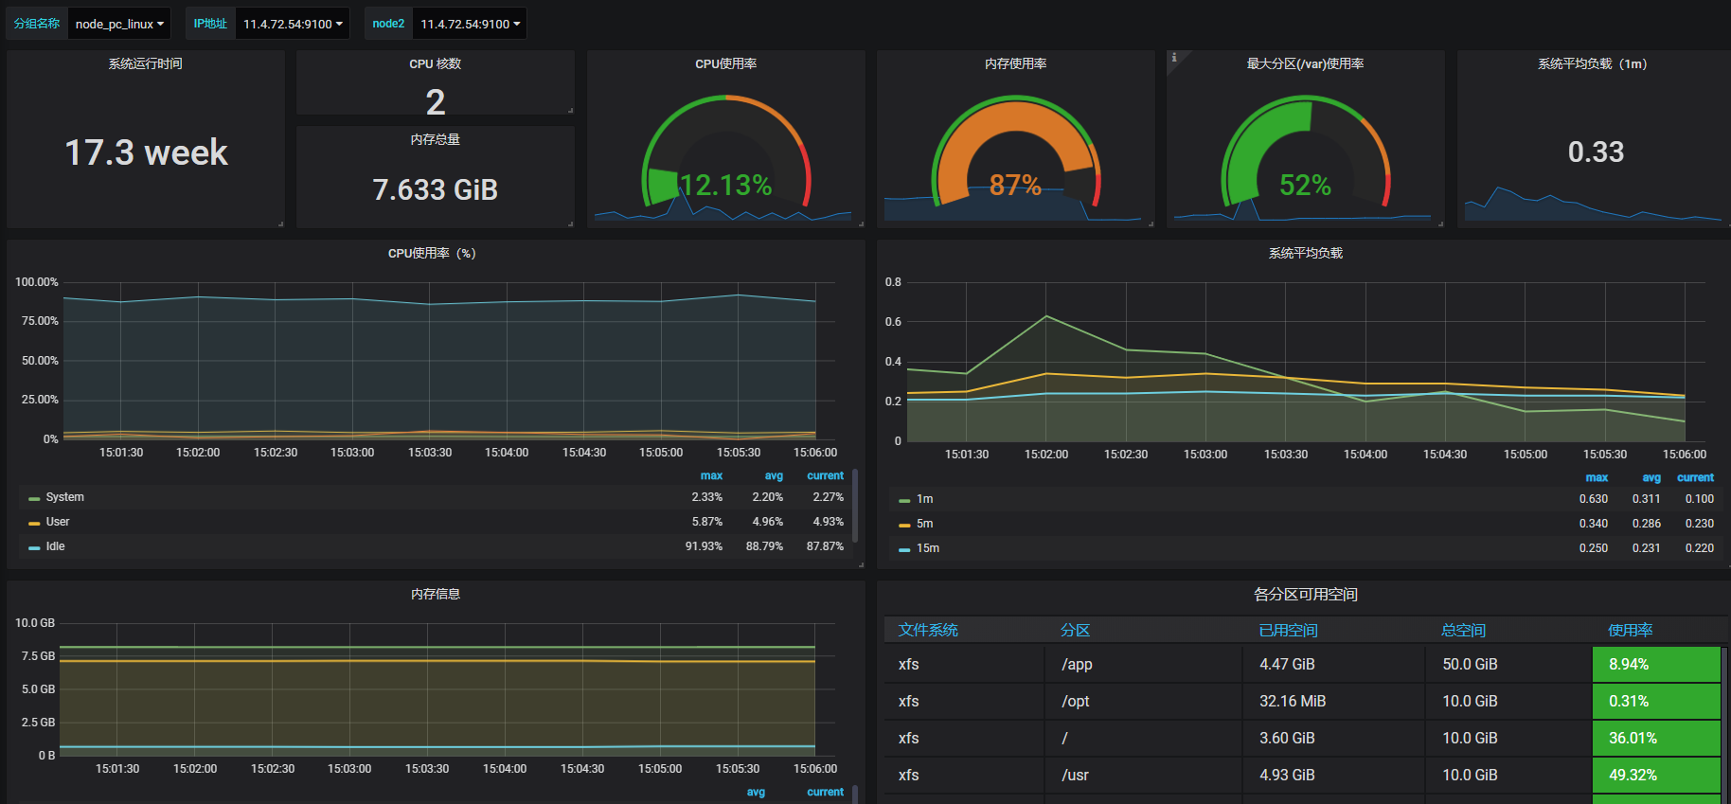Screen dimensions: 1731x804
Task: Click the 91.93% Idle max value
Action: click(704, 546)
